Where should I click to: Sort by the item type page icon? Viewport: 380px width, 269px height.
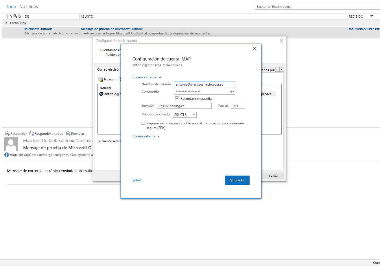[10, 16]
